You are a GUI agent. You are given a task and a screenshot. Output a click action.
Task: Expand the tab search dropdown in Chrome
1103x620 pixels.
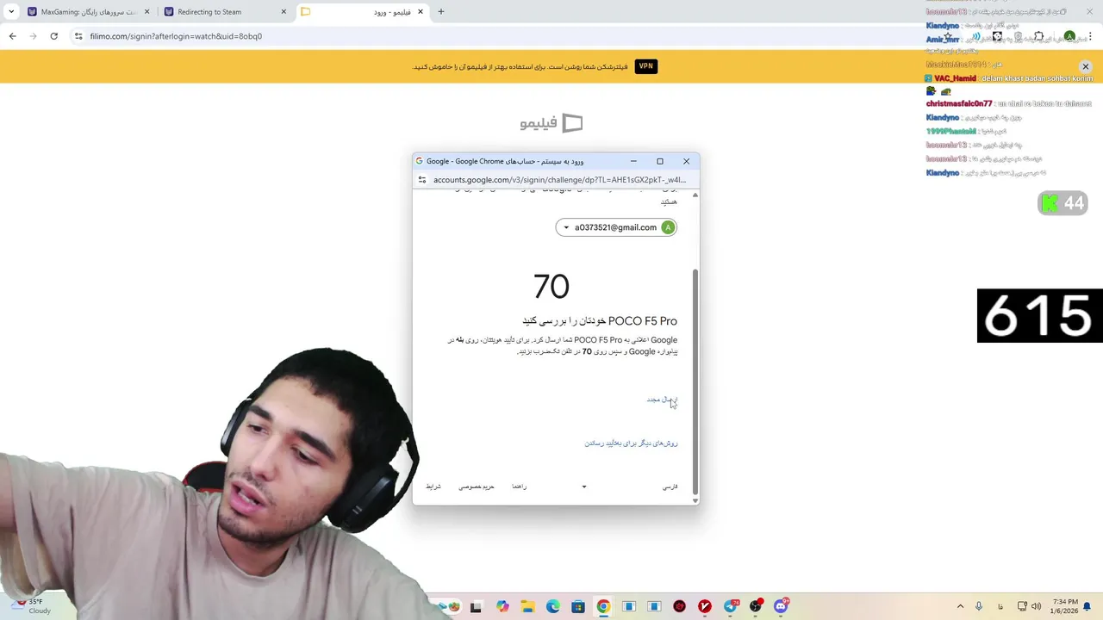pos(10,11)
